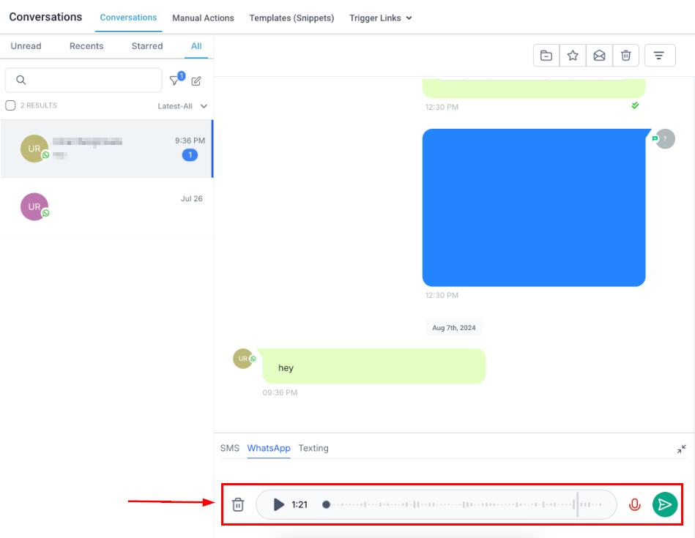
Task: Expand the Latest-All sort dropdown
Action: pos(182,106)
